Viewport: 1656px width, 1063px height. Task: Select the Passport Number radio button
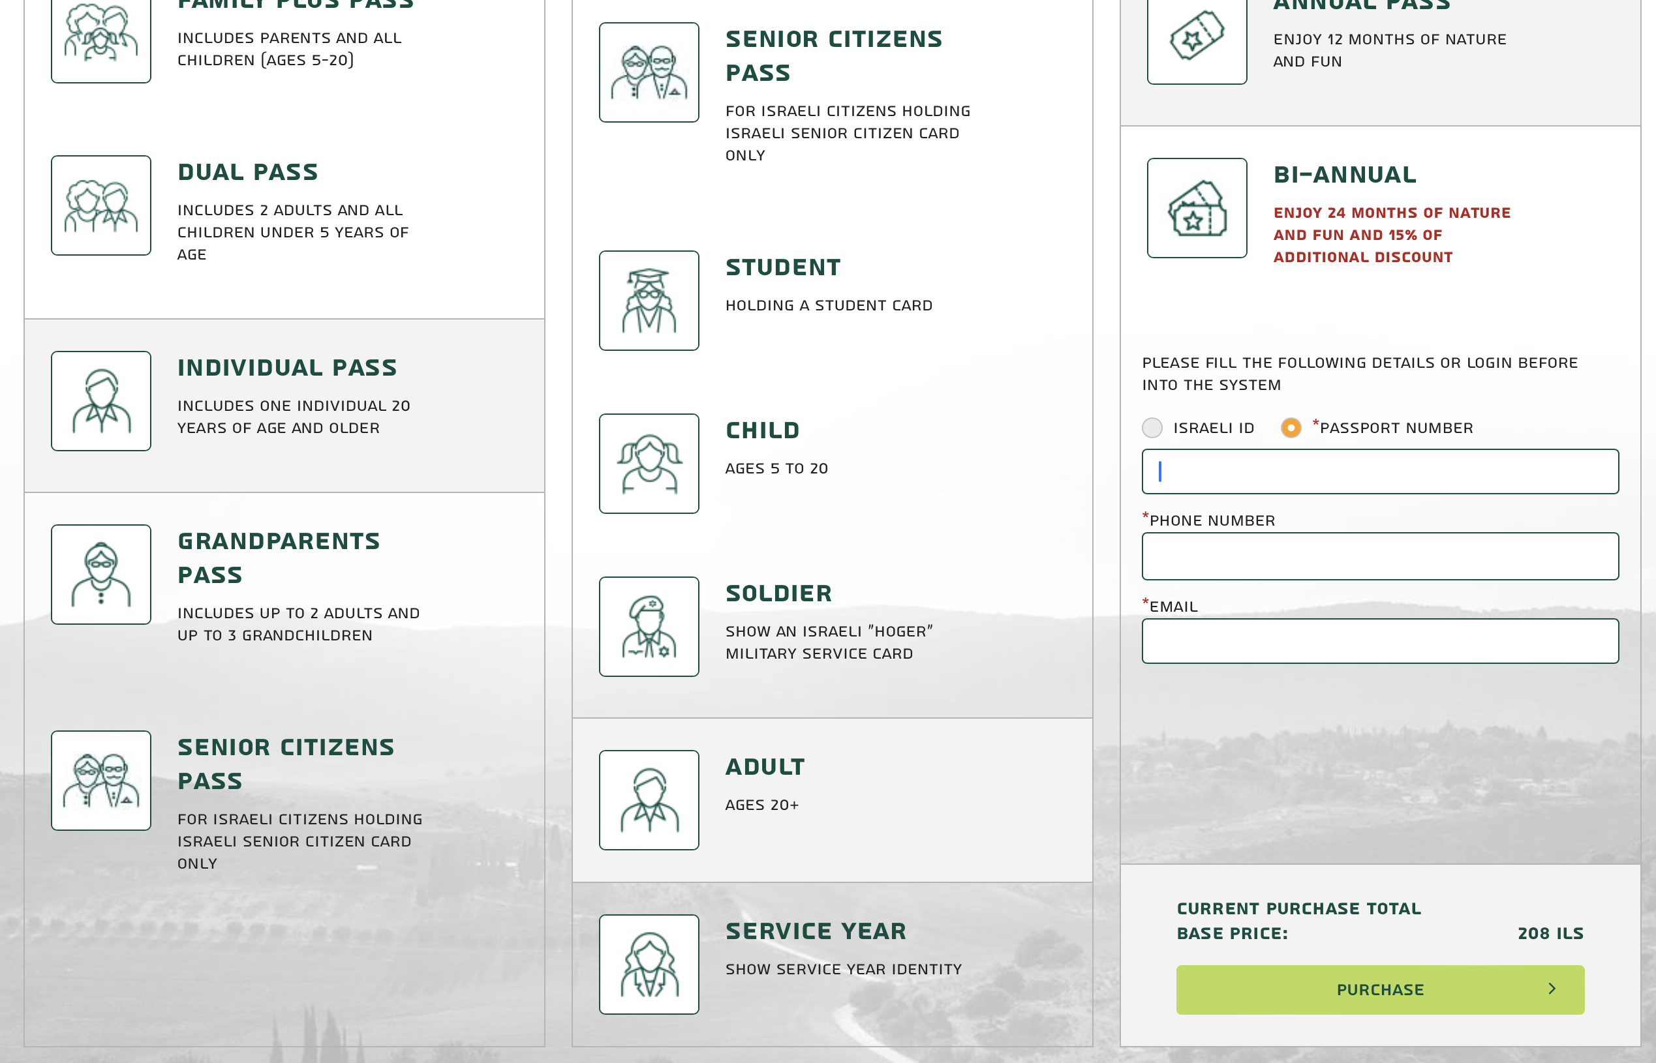point(1291,428)
